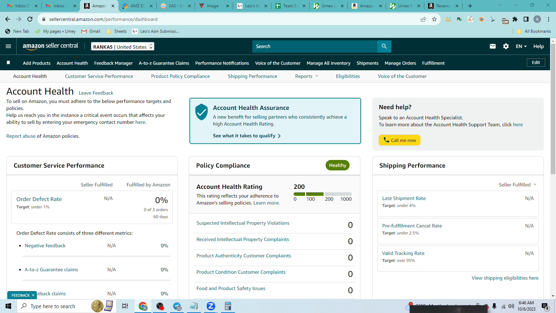Open the Zoom app on taskbar
This screenshot has width=556, height=313.
(211, 306)
